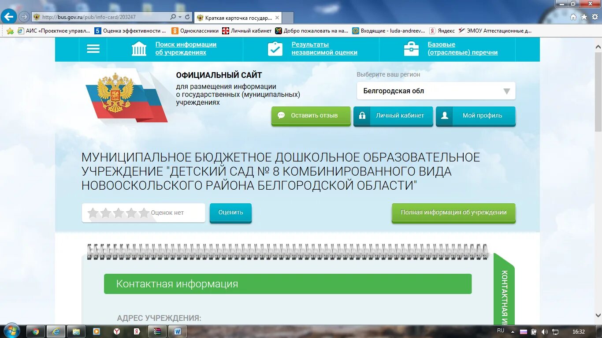Image resolution: width=602 pixels, height=338 pixels.
Task: Click the institution building icon
Action: [139, 49]
